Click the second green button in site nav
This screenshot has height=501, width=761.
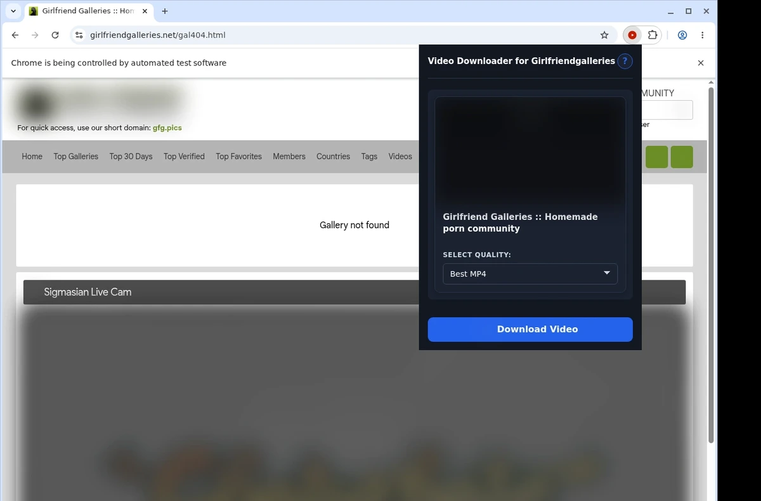click(x=682, y=157)
